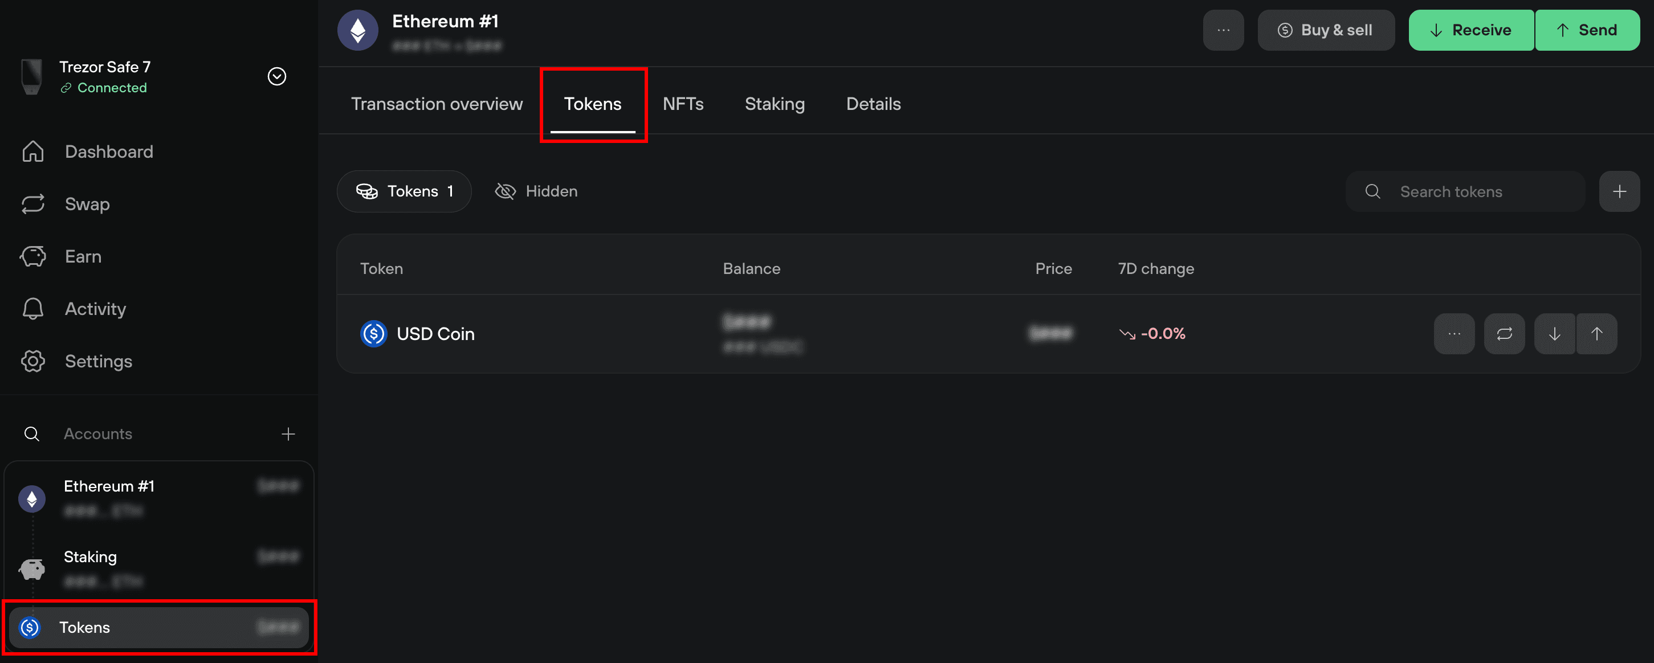Open the Swap page from sidebar
This screenshot has width=1654, height=663.
[87, 204]
